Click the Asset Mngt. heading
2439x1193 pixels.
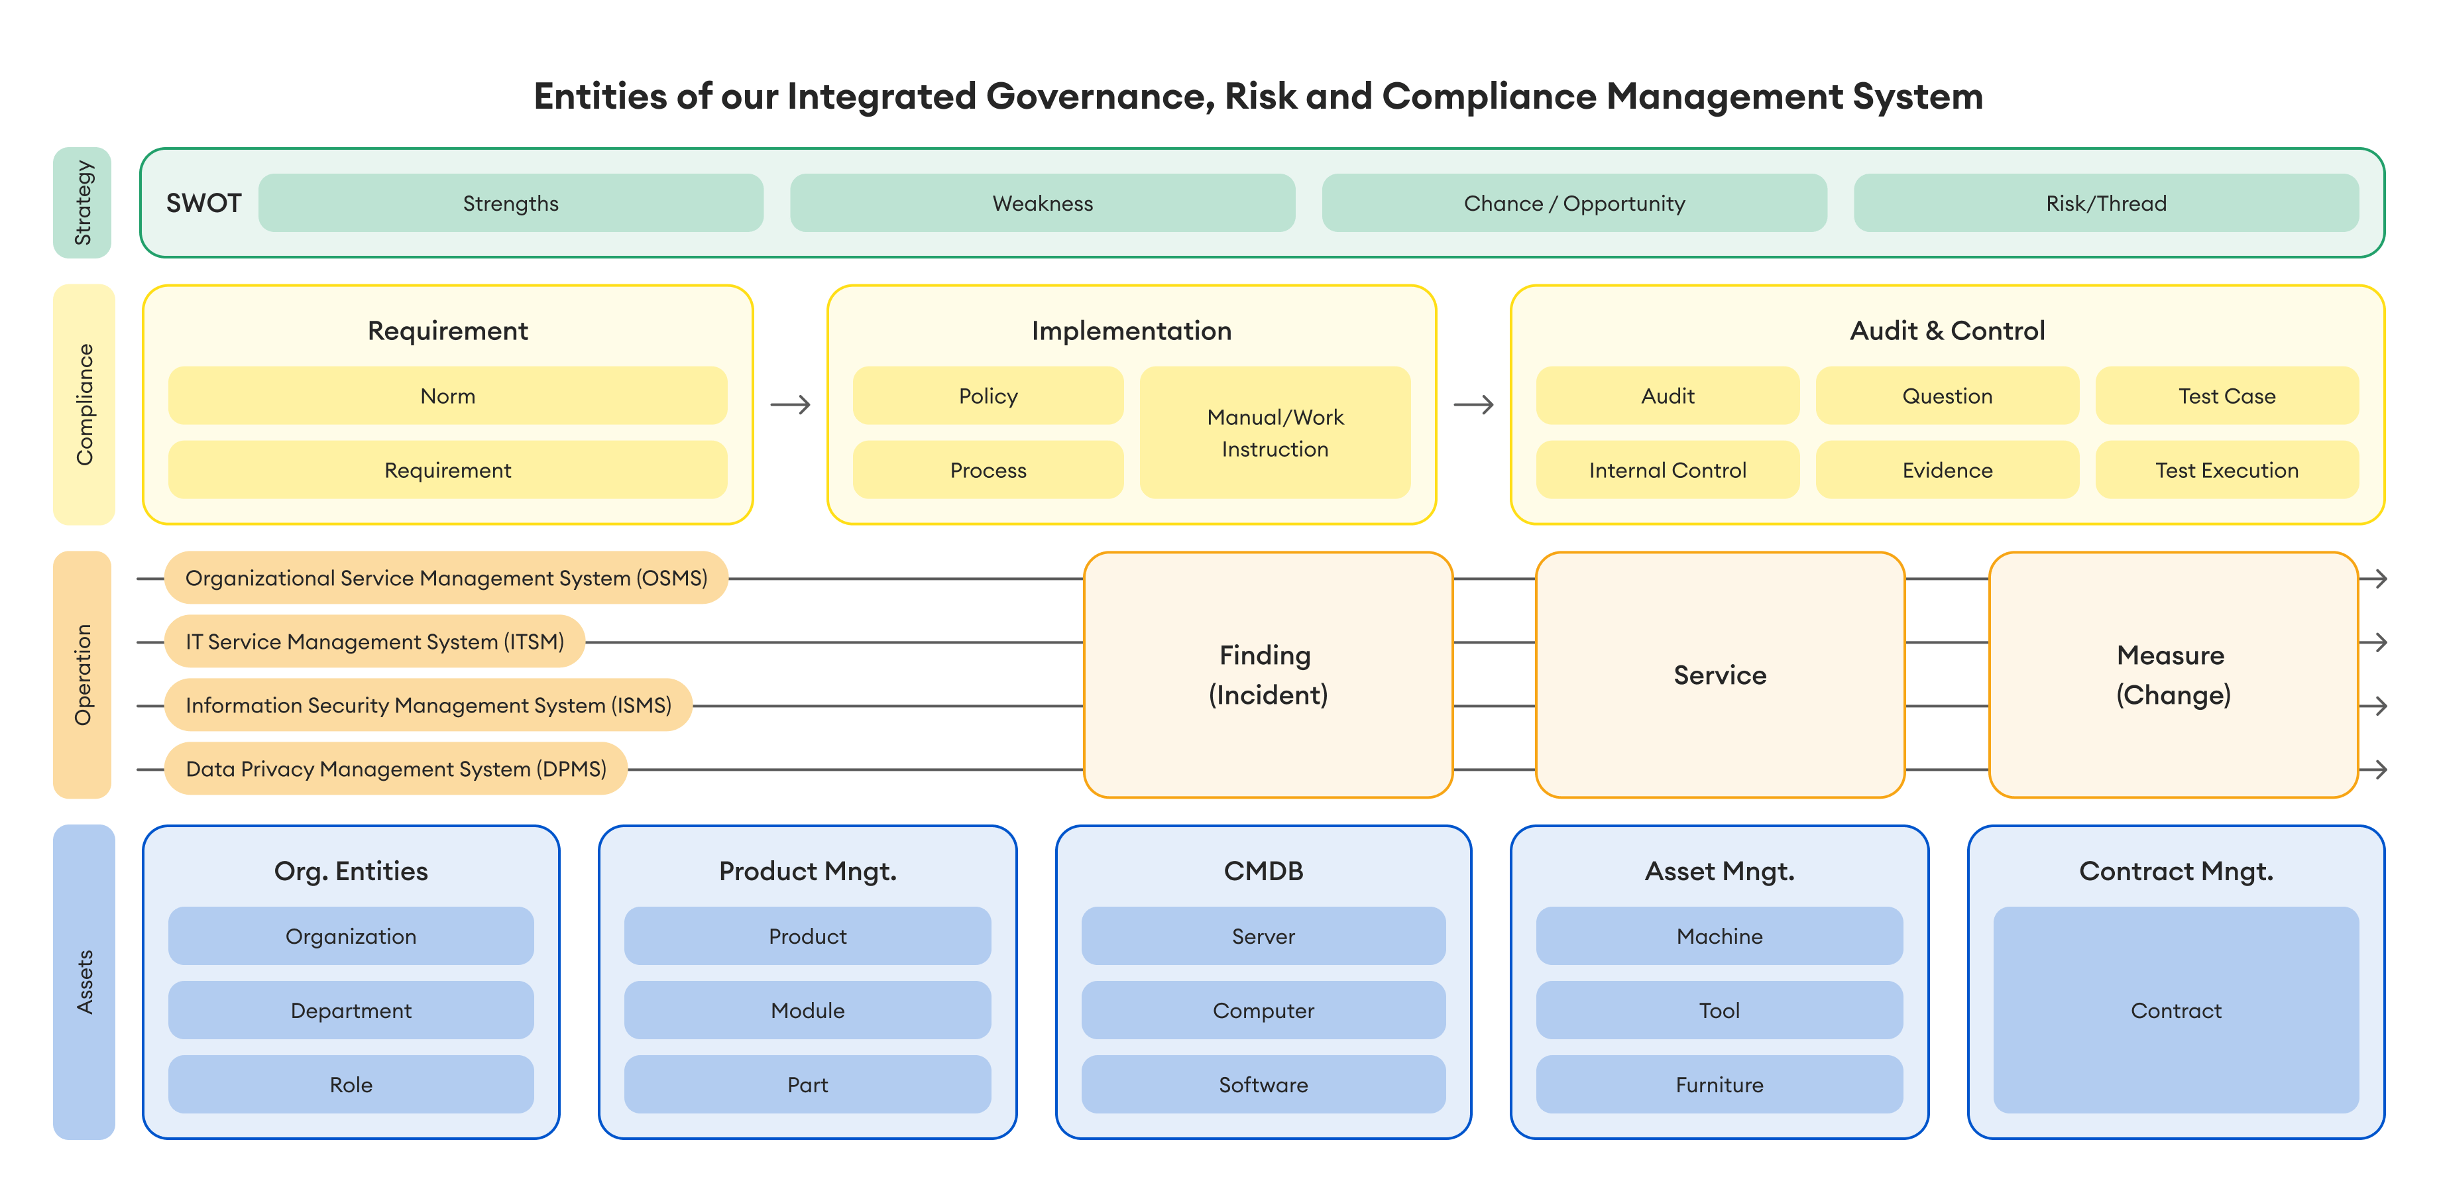pos(1719,871)
